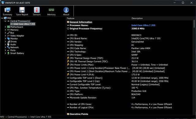
Task: Click the Production Unit value
Action: (139, 91)
